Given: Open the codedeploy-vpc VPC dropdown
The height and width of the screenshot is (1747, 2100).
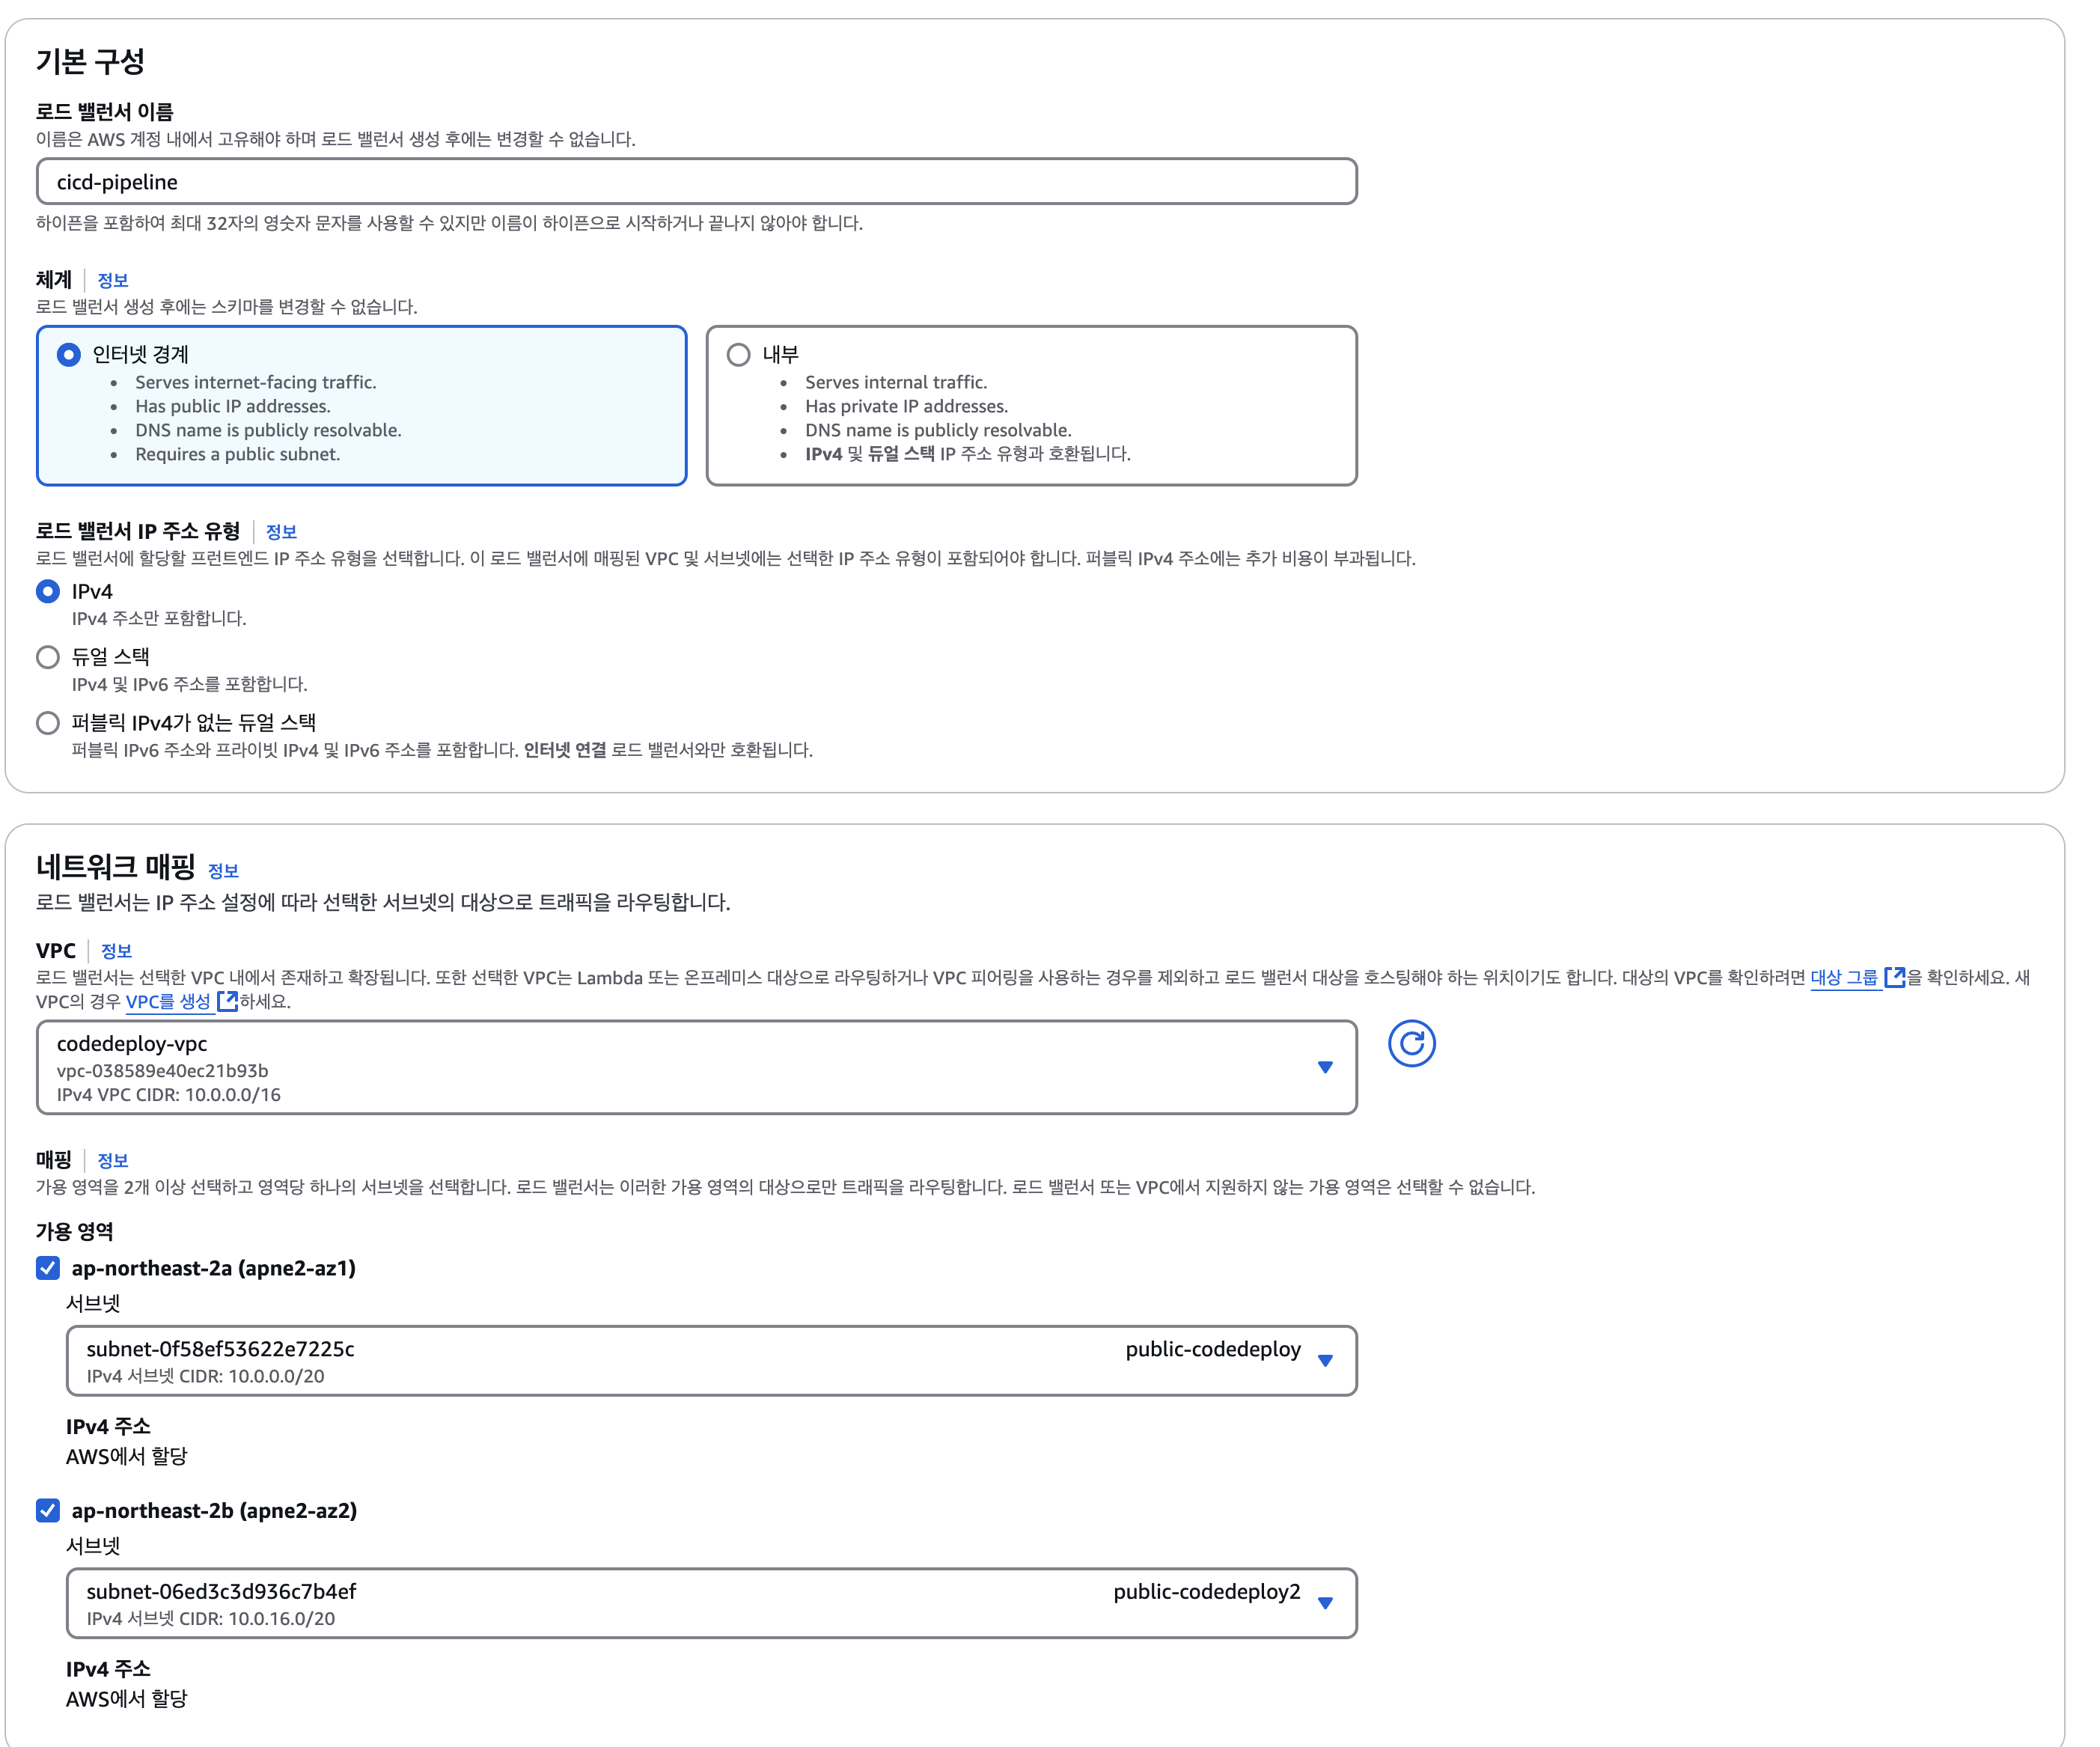Looking at the screenshot, I should [x=696, y=1067].
